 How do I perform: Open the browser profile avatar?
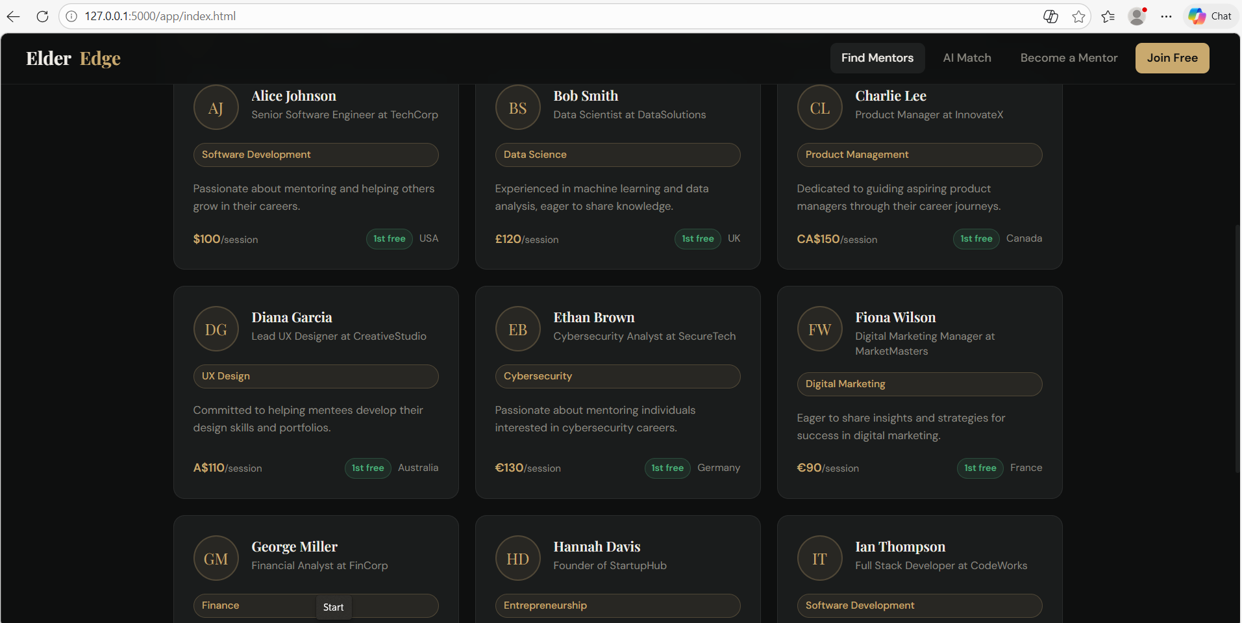1137,16
